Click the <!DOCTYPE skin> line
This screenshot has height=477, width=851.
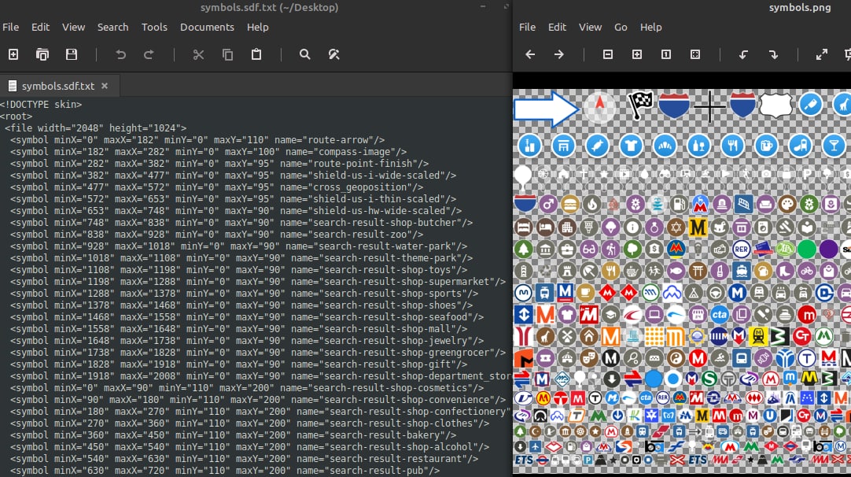(x=41, y=105)
